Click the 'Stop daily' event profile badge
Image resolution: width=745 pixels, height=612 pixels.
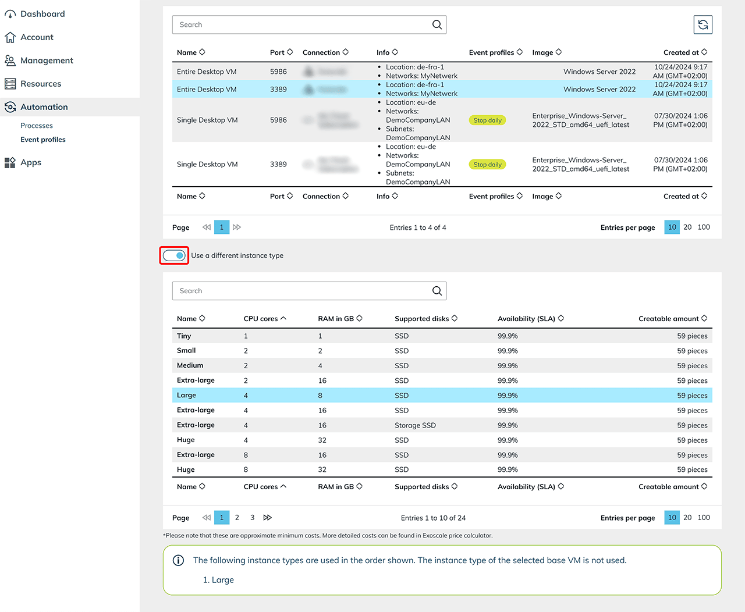[487, 120]
